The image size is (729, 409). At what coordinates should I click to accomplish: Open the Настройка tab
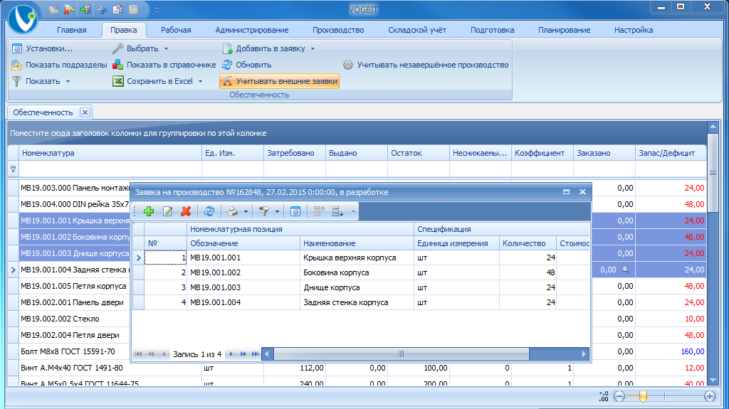(633, 30)
